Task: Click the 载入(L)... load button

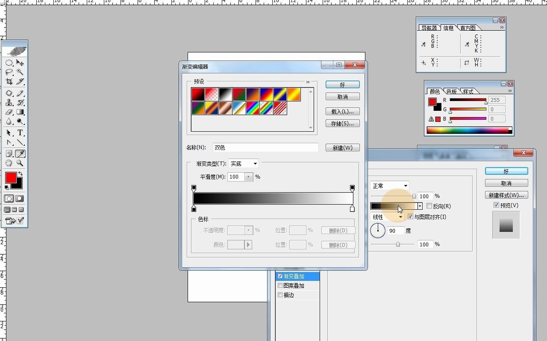Action: tap(342, 112)
